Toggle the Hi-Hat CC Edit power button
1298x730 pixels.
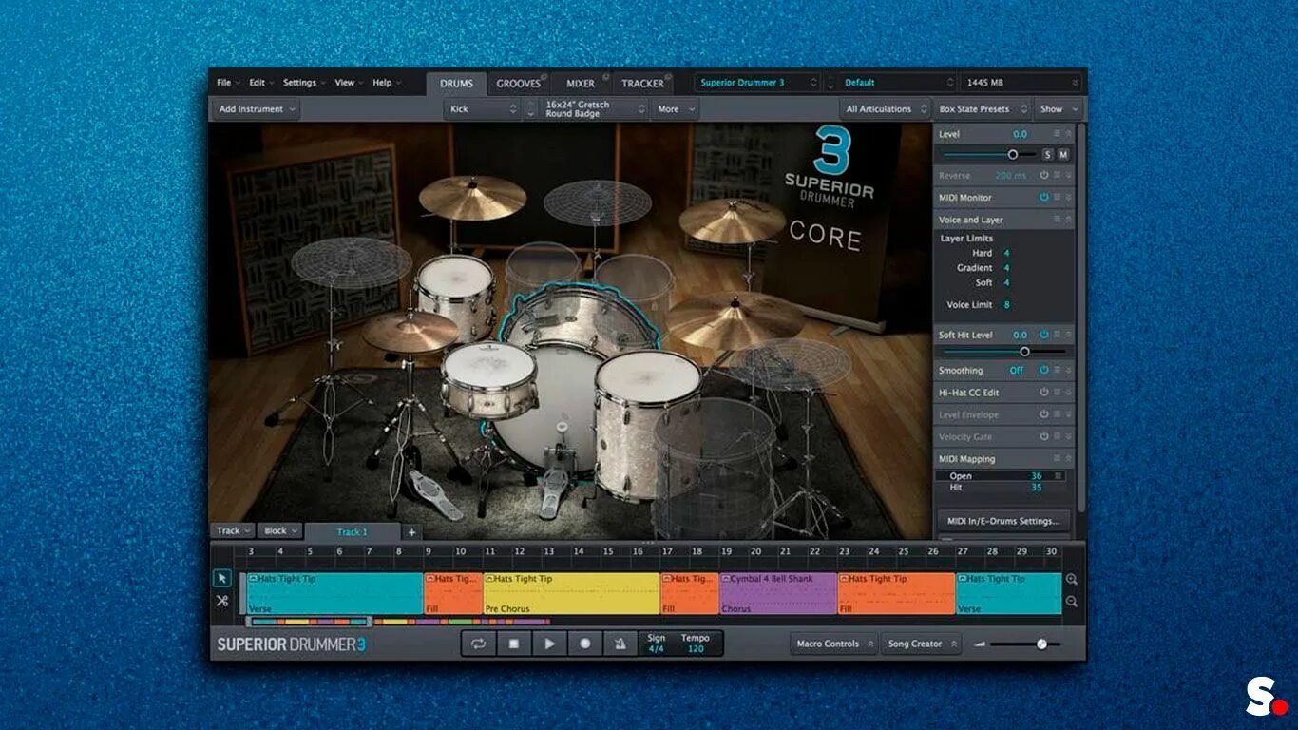click(1043, 392)
